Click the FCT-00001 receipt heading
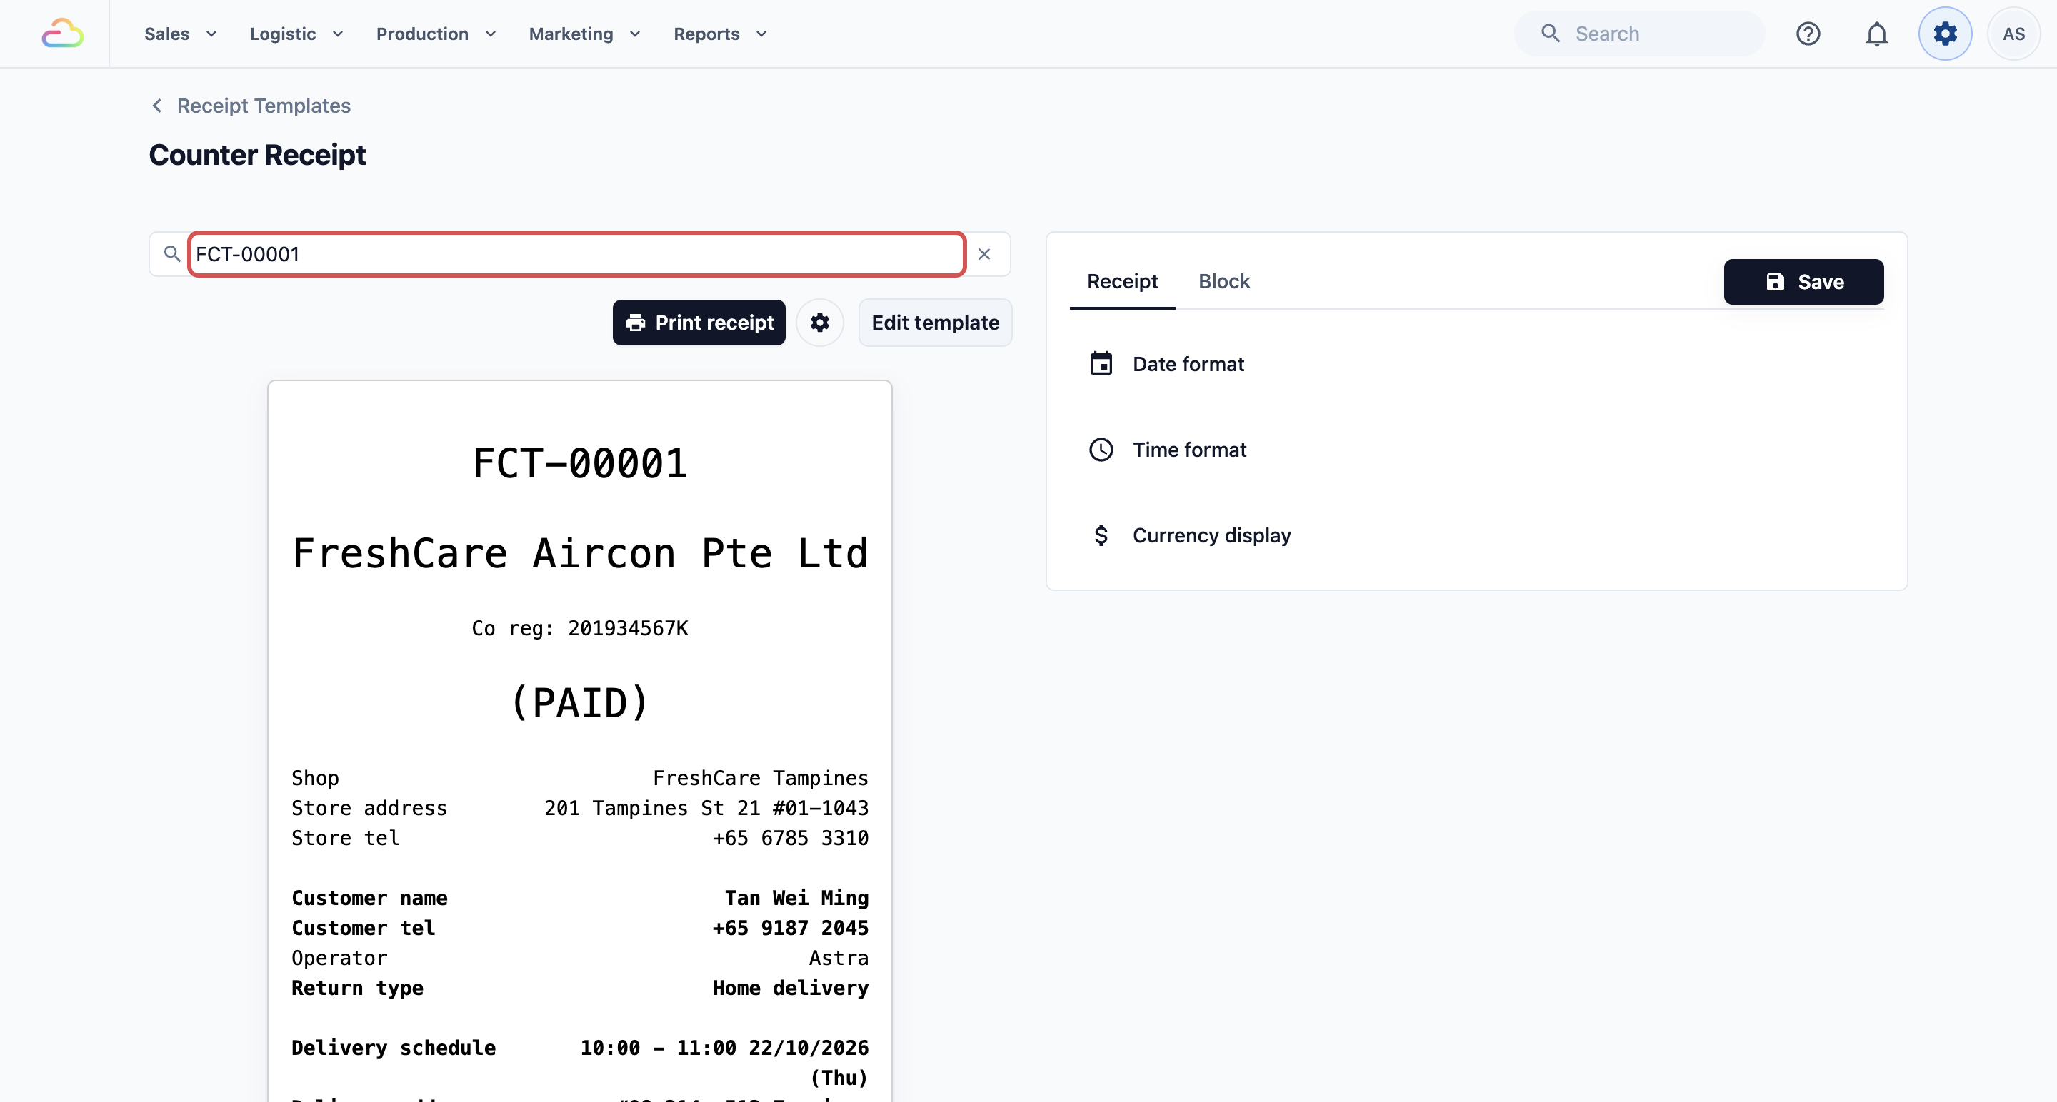Screen dimensions: 2057x1102 click(x=580, y=464)
